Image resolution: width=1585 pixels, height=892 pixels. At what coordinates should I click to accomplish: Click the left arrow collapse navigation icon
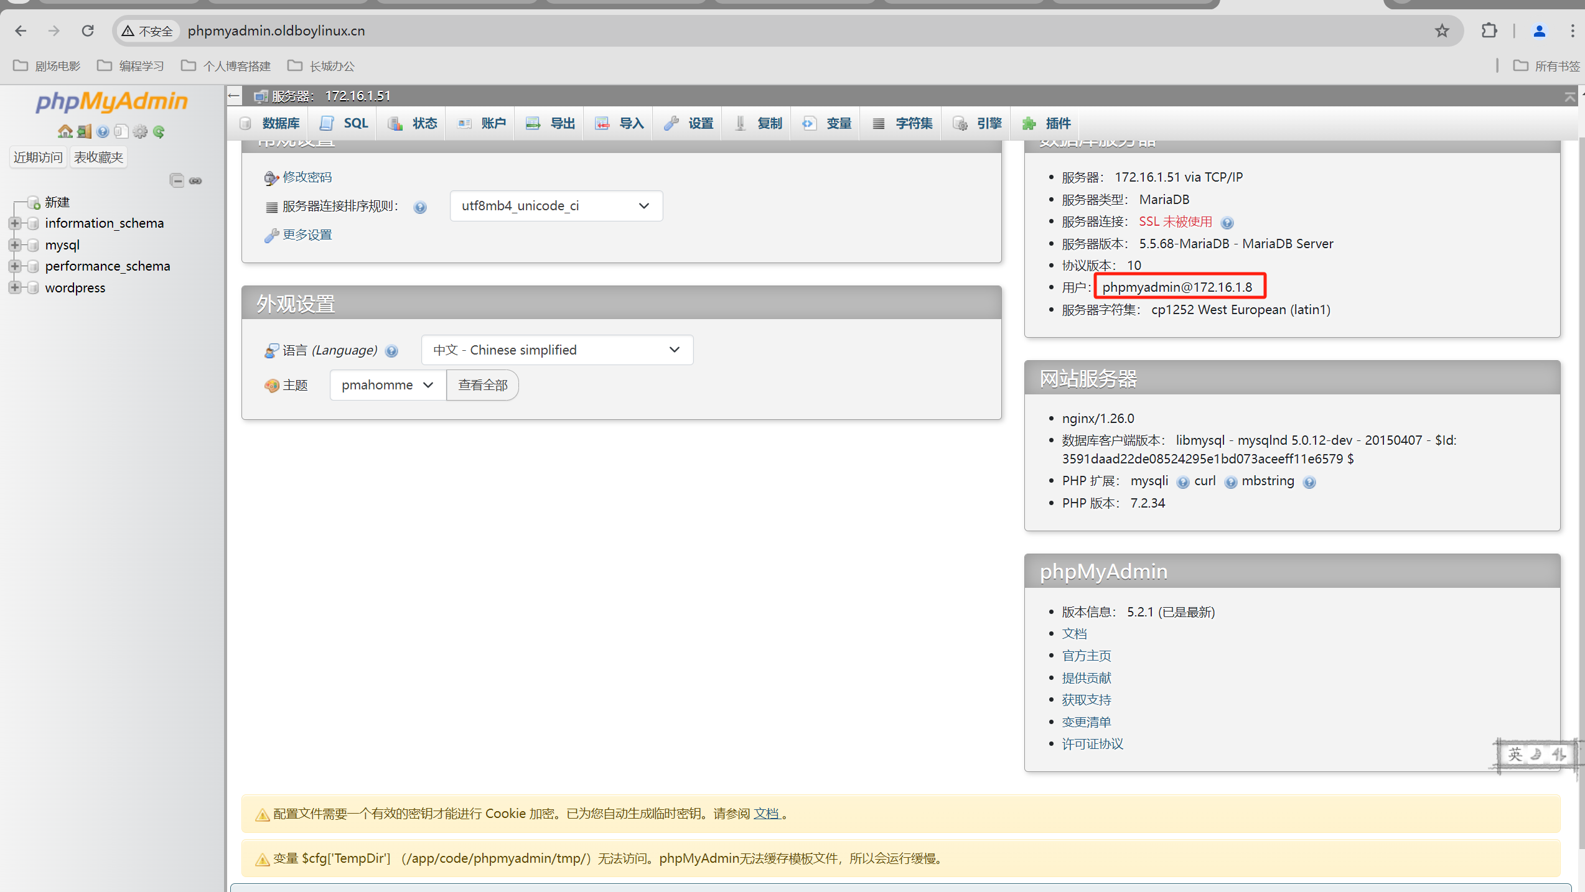click(x=234, y=96)
